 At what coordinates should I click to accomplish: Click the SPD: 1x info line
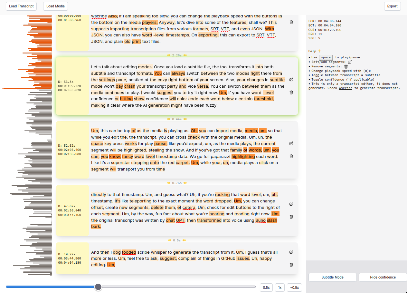[315, 34]
